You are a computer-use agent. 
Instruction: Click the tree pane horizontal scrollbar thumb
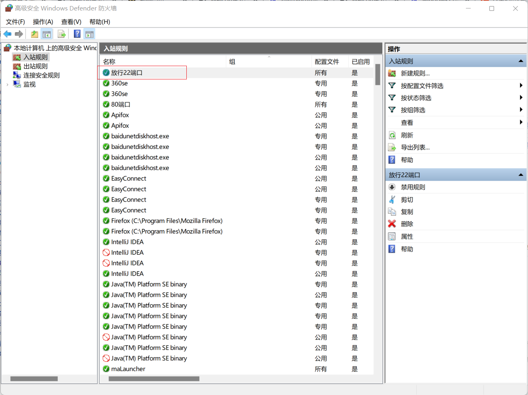(34, 378)
